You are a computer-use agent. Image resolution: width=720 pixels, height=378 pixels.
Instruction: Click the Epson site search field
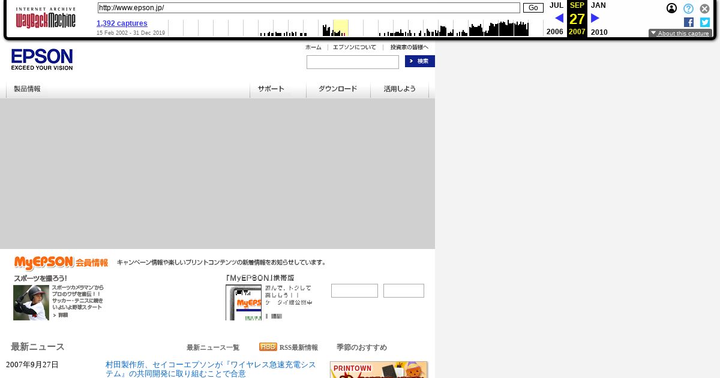click(353, 62)
